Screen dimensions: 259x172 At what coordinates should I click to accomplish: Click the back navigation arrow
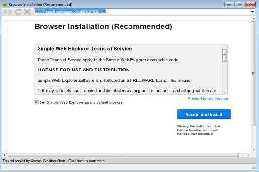[5, 12]
